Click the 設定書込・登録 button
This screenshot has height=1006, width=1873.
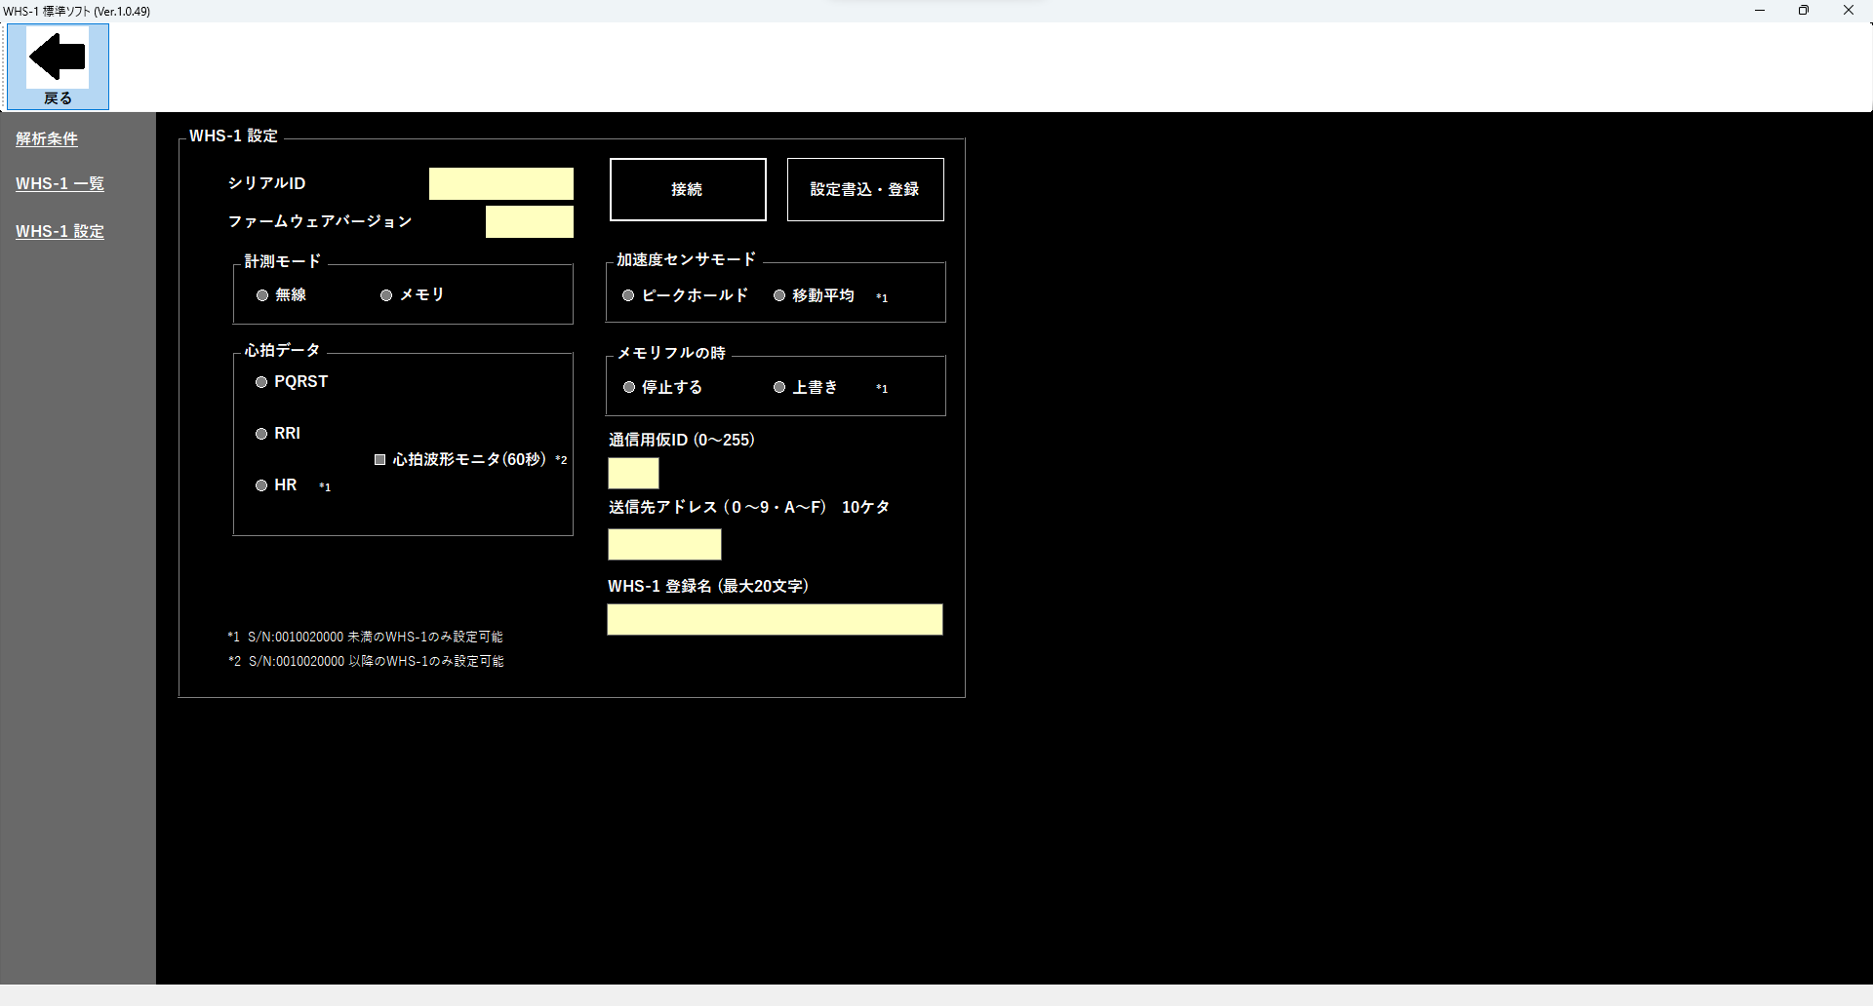click(864, 190)
